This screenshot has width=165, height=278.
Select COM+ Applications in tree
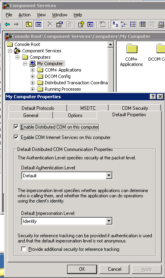click(x=63, y=70)
